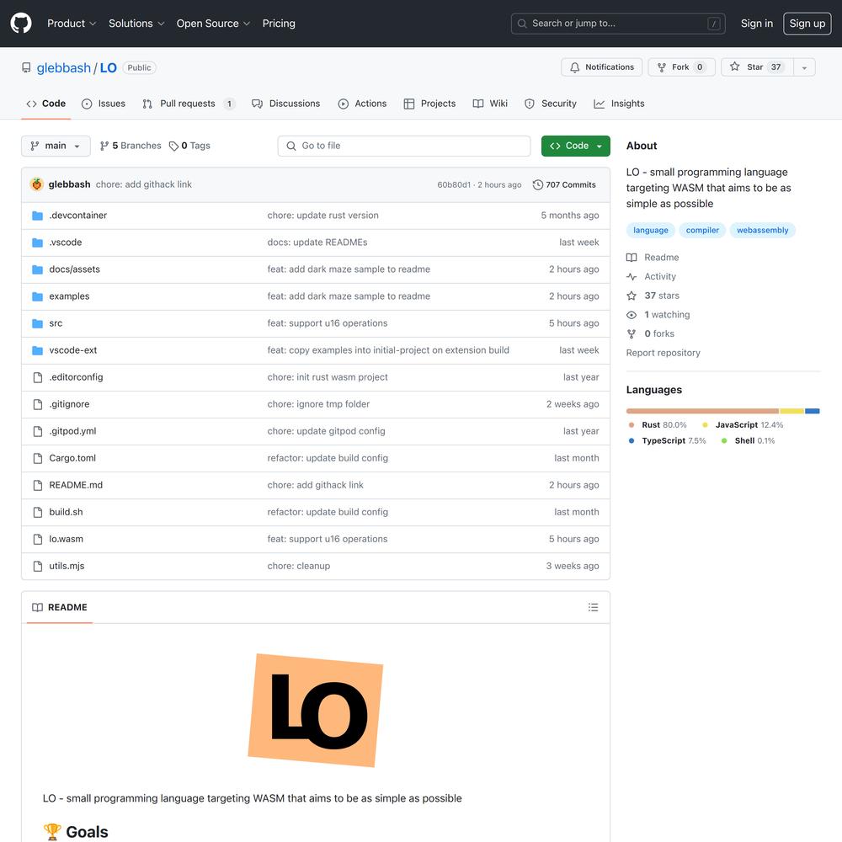Click 37 stars link in About
Viewport: 842px width, 842px height.
[x=662, y=296]
